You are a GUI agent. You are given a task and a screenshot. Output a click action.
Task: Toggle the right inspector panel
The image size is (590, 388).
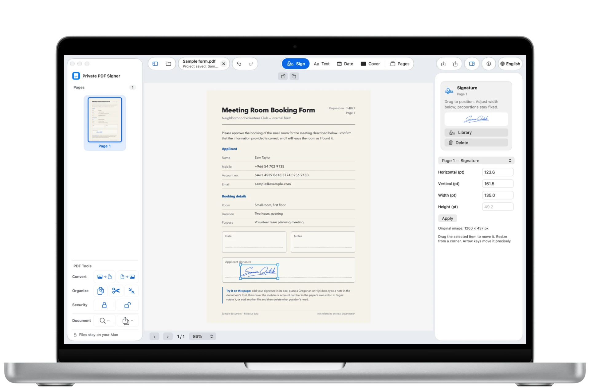point(472,64)
